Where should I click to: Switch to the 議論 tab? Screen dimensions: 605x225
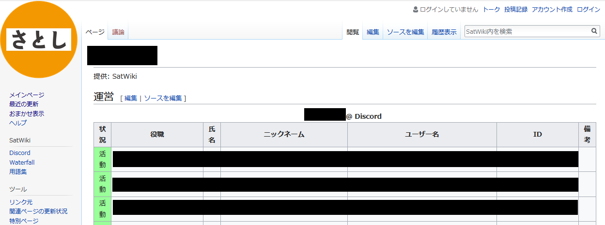tap(118, 32)
